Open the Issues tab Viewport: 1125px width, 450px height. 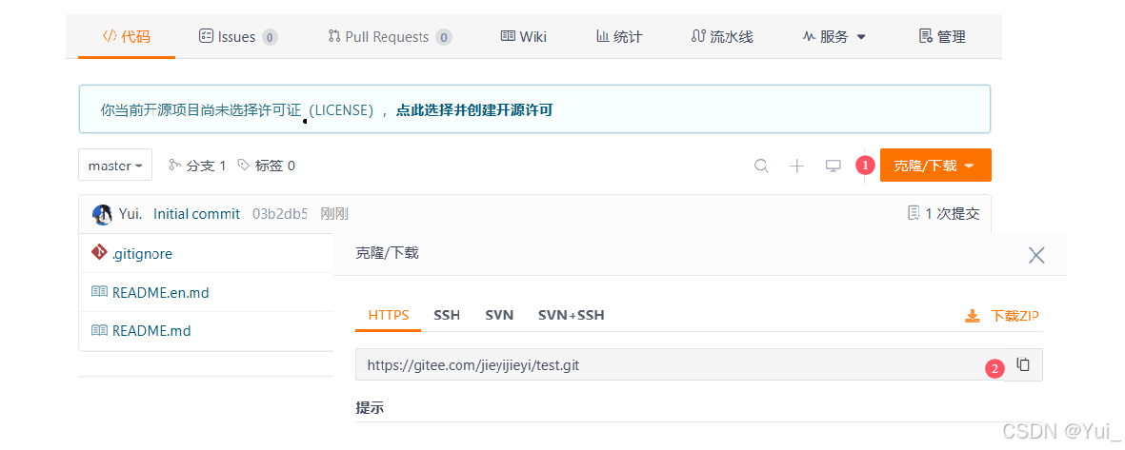(x=237, y=36)
